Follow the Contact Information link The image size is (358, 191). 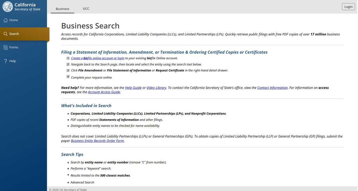(x=272, y=88)
